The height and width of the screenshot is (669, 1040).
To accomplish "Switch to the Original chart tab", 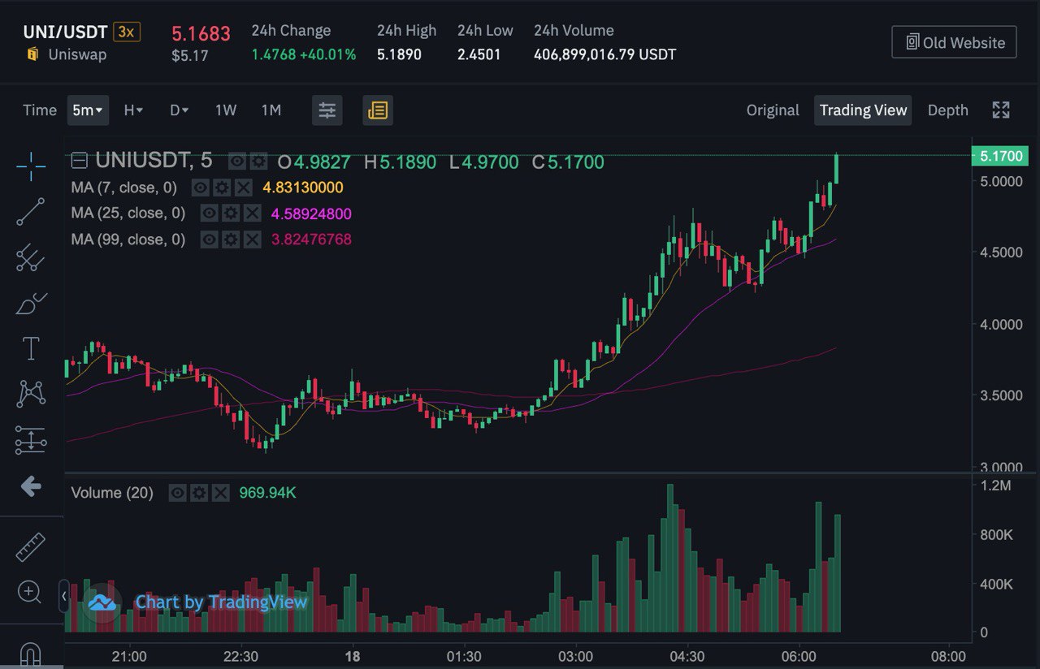I will pos(773,110).
